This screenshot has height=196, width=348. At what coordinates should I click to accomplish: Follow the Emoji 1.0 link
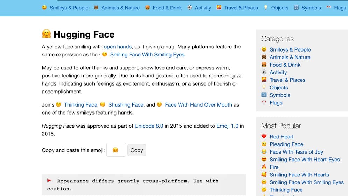coord(227,126)
